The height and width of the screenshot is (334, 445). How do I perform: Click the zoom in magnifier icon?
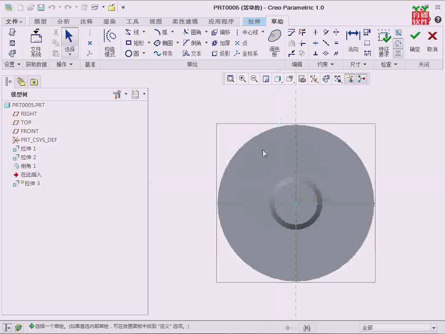[x=242, y=79]
